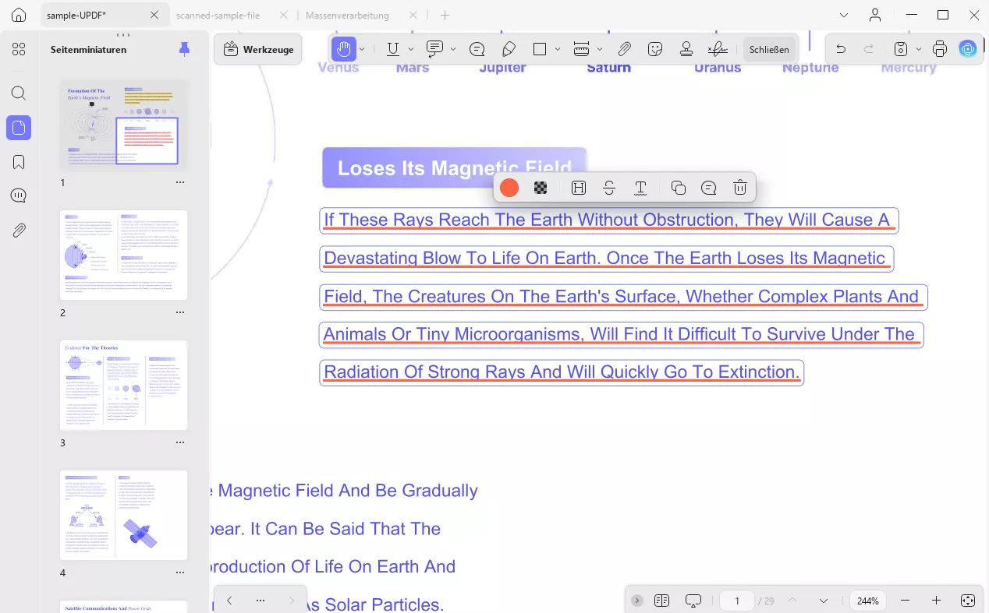The image size is (989, 613).
Task: Open the measure tool
Action: 581,49
